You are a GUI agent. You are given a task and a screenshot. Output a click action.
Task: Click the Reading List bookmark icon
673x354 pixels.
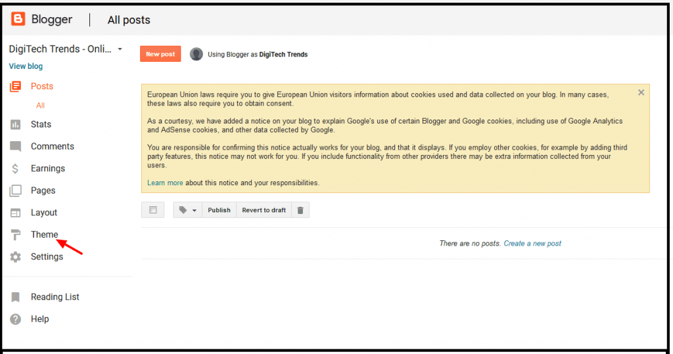coord(16,297)
